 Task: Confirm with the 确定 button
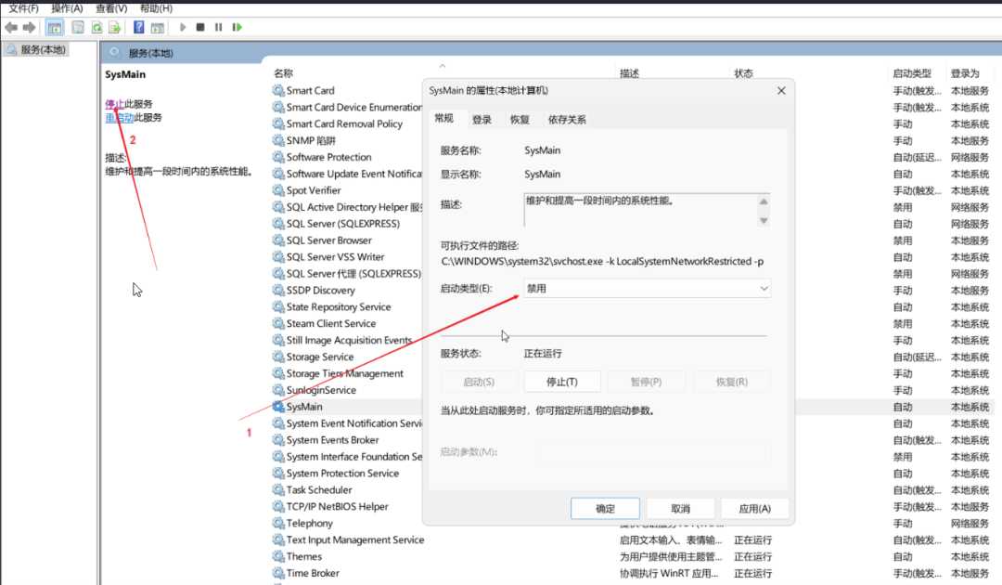(x=605, y=509)
